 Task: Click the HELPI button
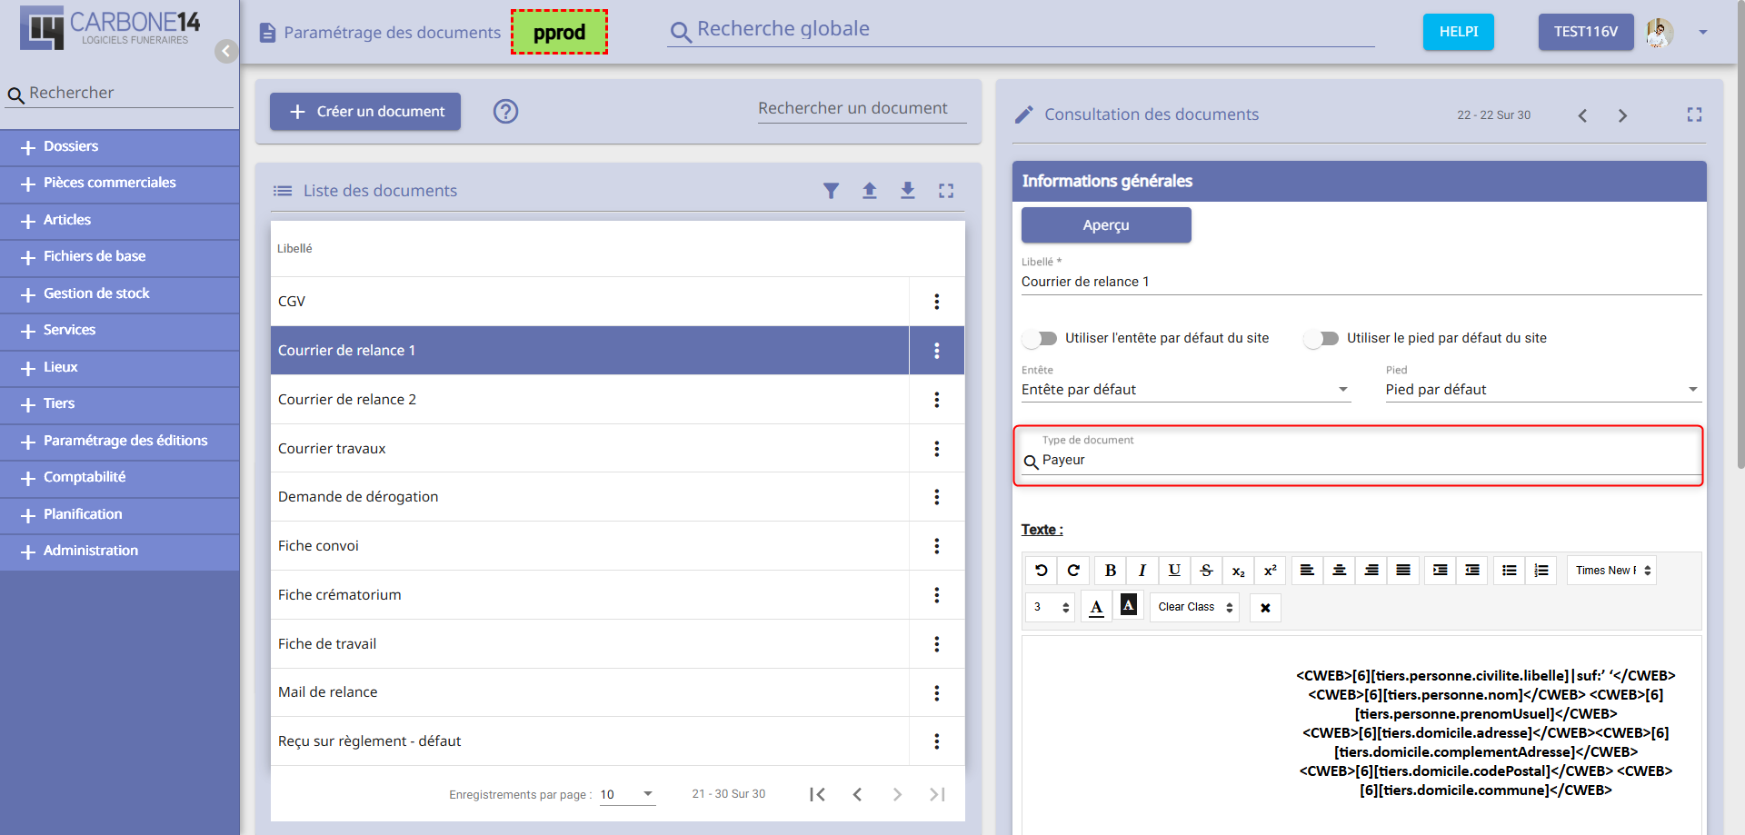1458,32
